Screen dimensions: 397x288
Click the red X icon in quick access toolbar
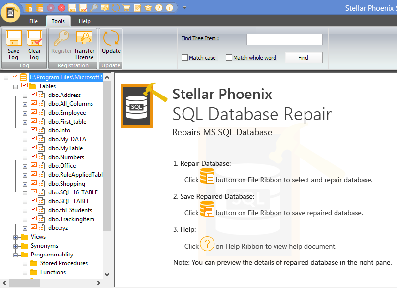tap(61, 8)
